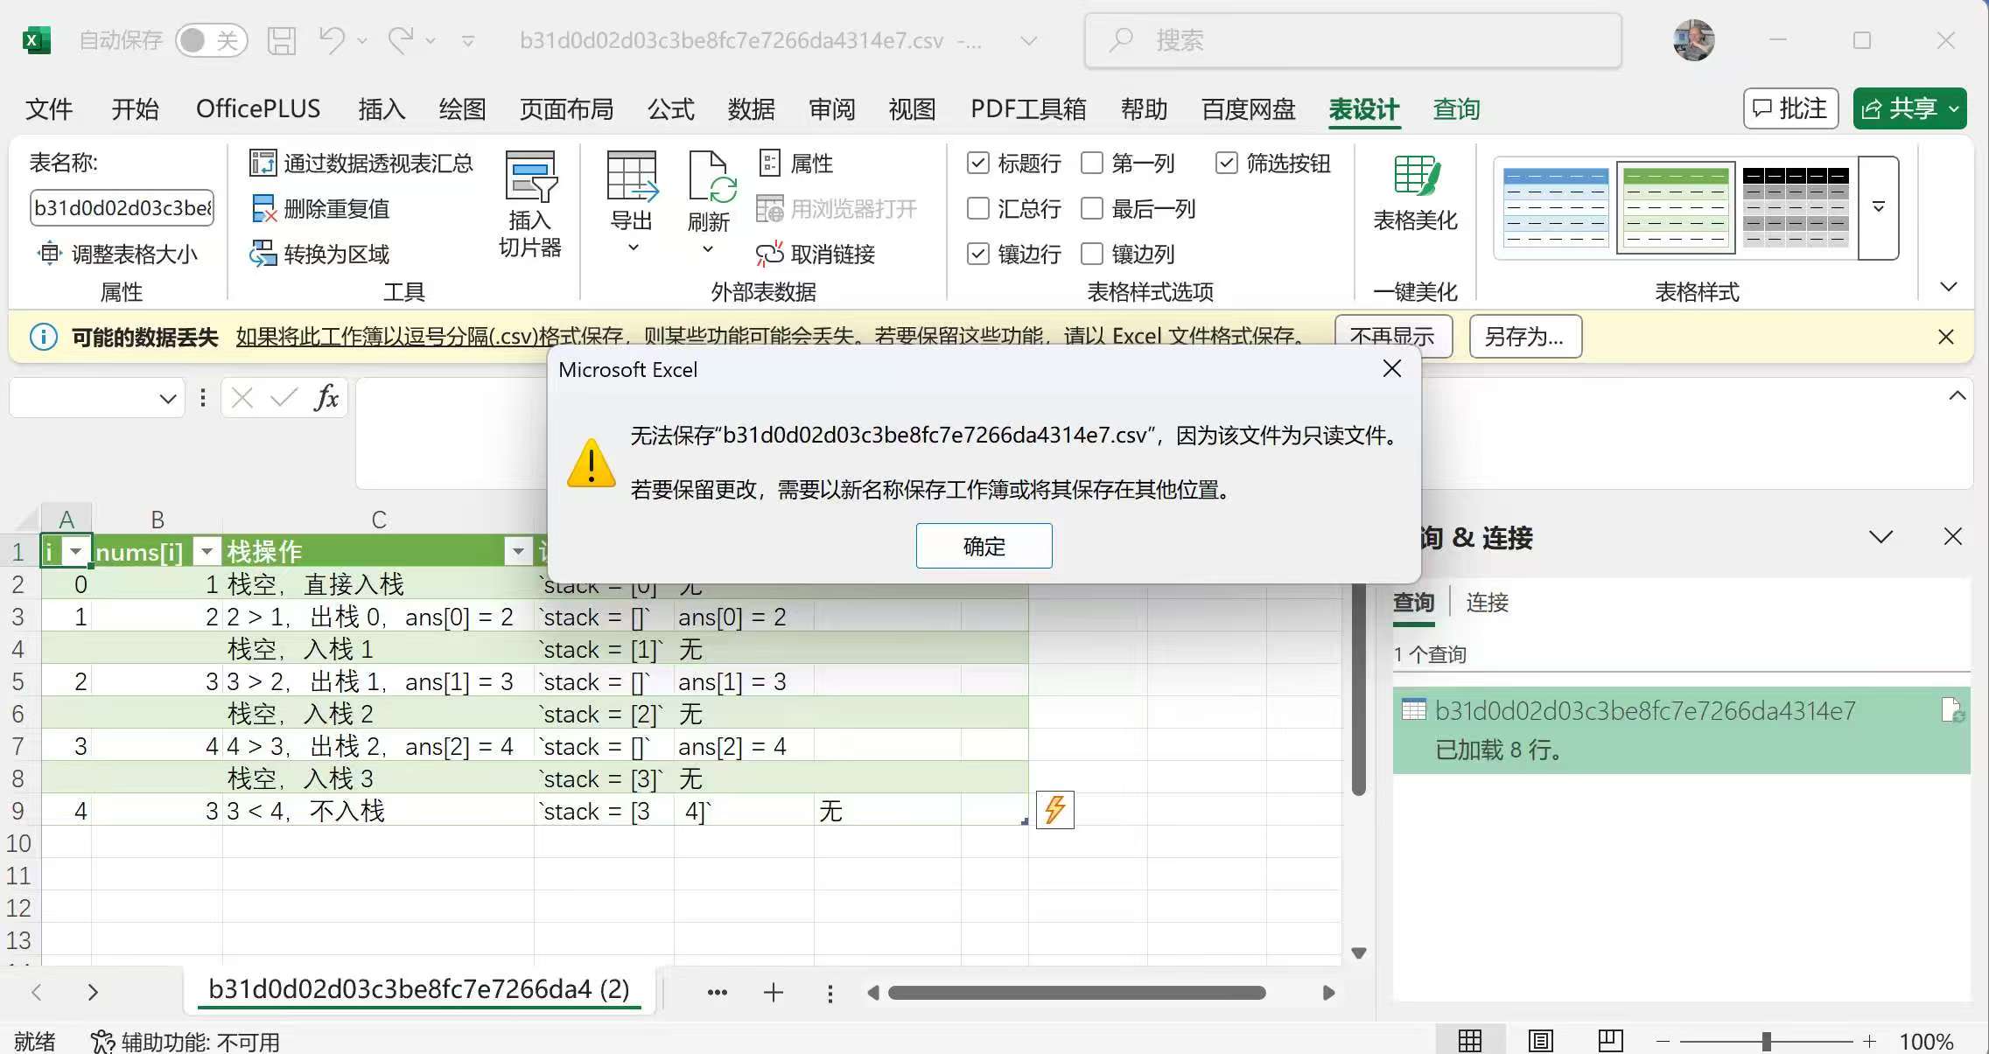The image size is (1989, 1054).
Task: Switch to Connections tab in queries pane
Action: [x=1487, y=603]
